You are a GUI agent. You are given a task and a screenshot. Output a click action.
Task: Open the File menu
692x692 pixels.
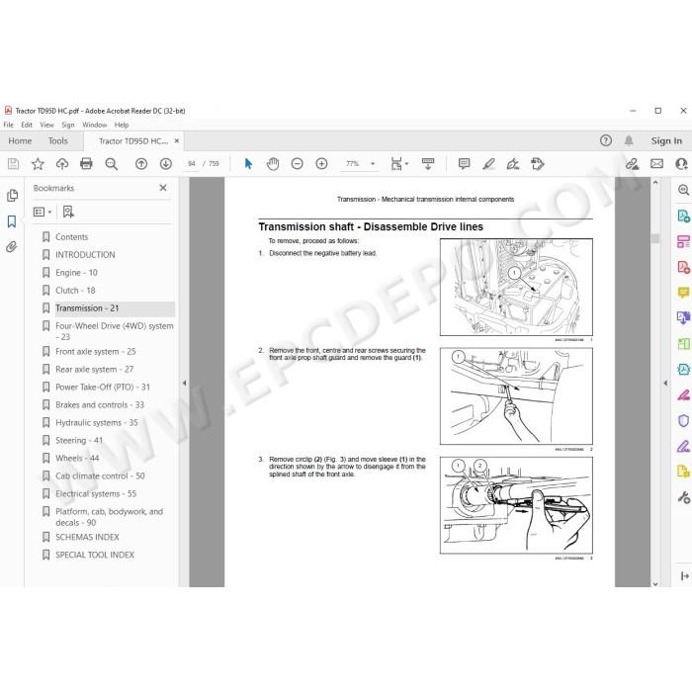point(8,125)
